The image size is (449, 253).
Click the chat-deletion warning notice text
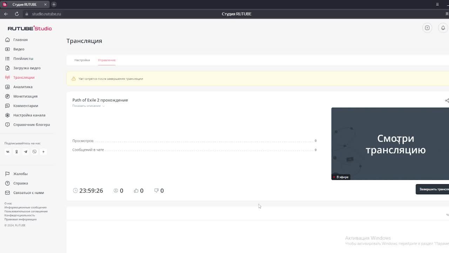111,79
